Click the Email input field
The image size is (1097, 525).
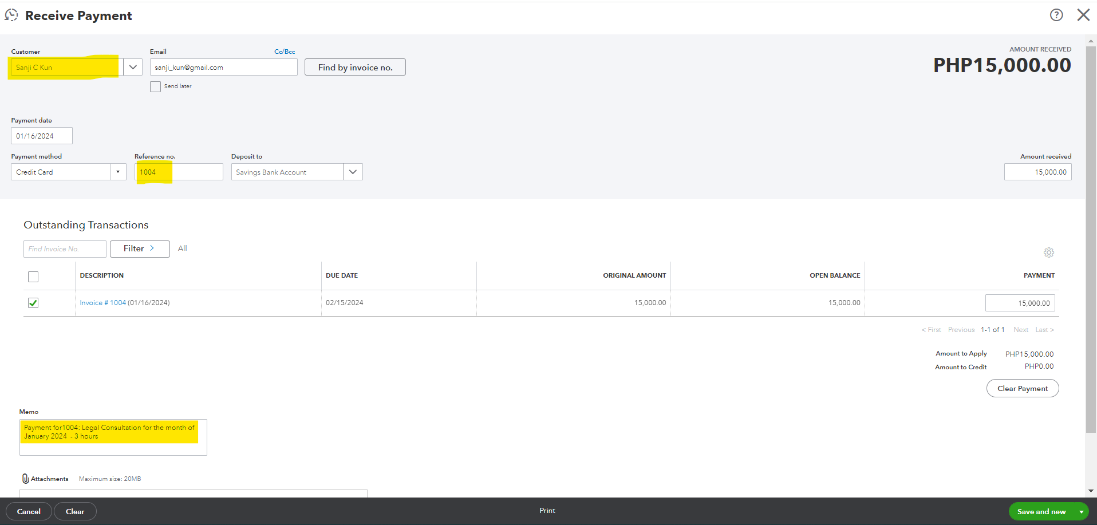[x=224, y=67]
